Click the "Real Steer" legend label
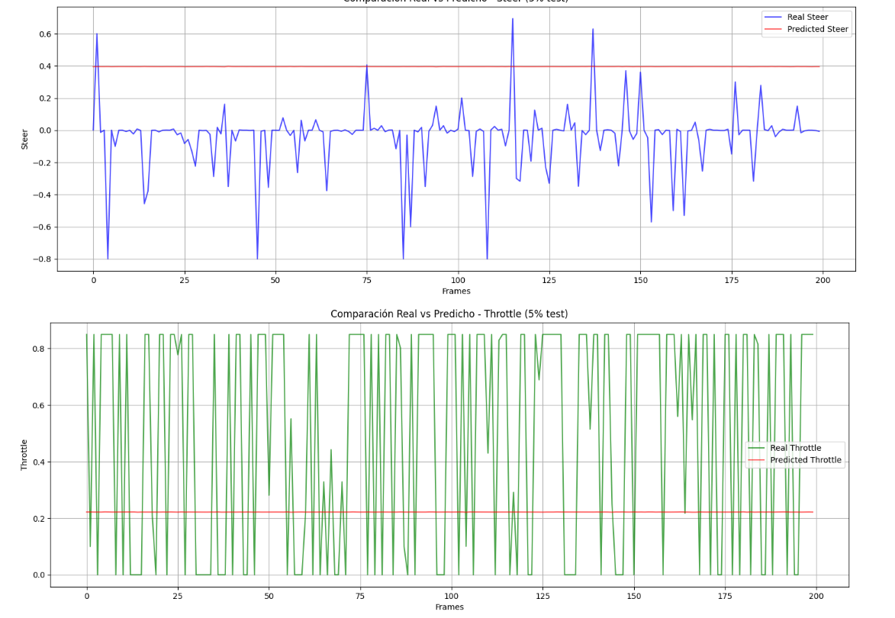Viewport: 895px width, 618px height. click(x=807, y=17)
